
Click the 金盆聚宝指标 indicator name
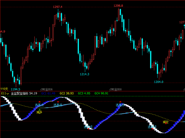[x=20, y=93]
